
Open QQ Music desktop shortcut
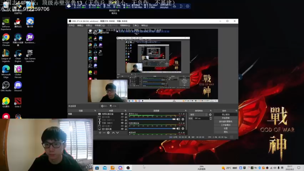6,102
